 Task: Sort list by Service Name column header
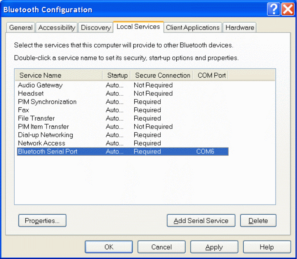(59, 75)
